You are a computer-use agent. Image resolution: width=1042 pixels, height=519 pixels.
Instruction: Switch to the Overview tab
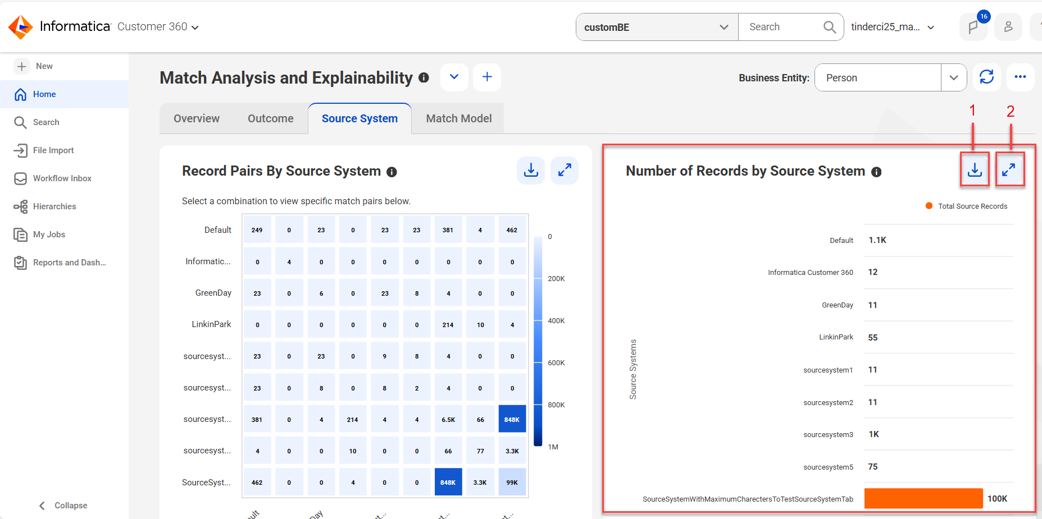click(197, 118)
